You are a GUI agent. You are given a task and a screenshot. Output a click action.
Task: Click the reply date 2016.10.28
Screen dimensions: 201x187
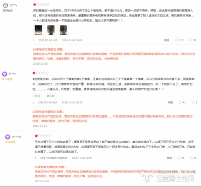(x=42, y=181)
